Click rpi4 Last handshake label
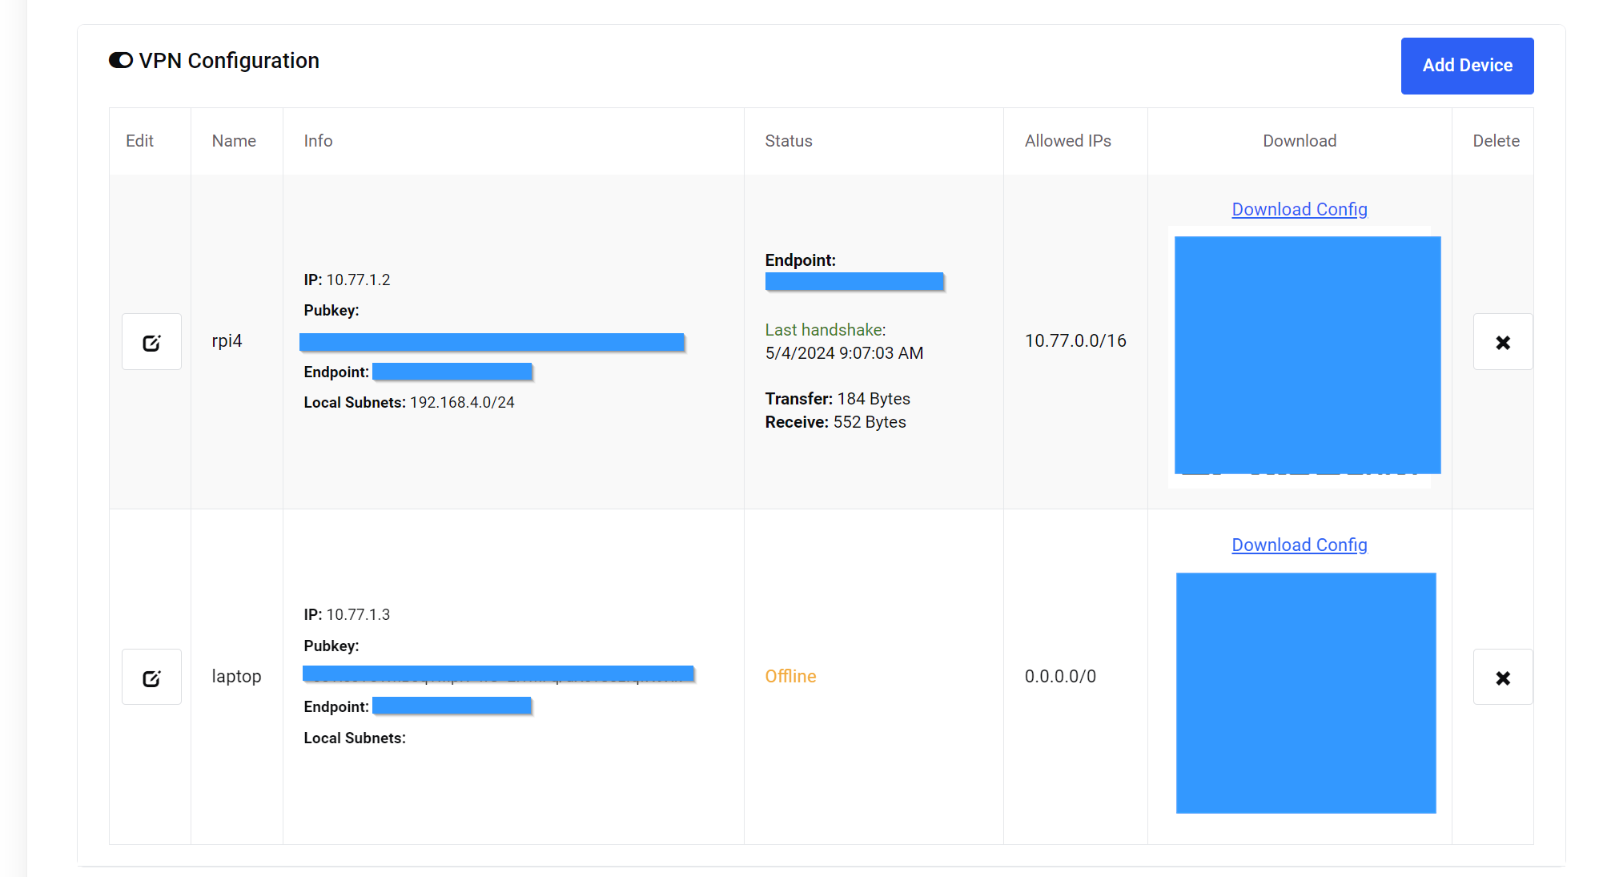Viewport: 1599px width, 877px height. click(824, 330)
